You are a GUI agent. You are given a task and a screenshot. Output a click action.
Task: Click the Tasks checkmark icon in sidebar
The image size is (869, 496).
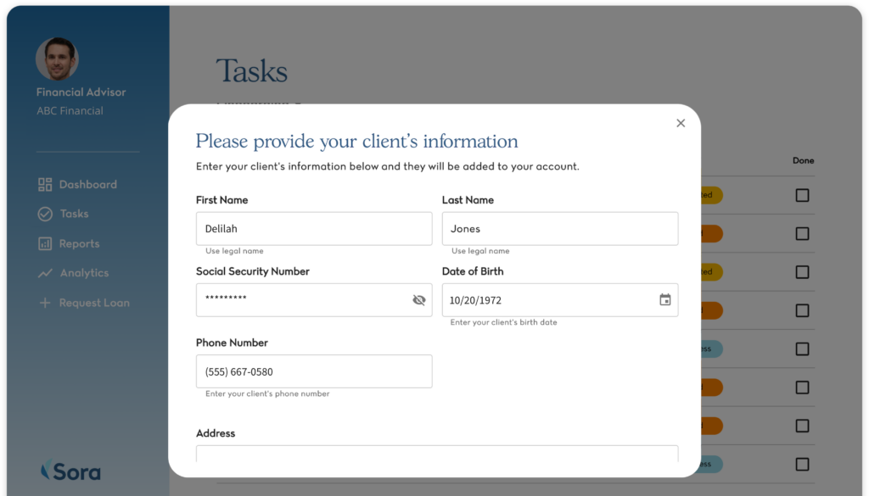[45, 214]
